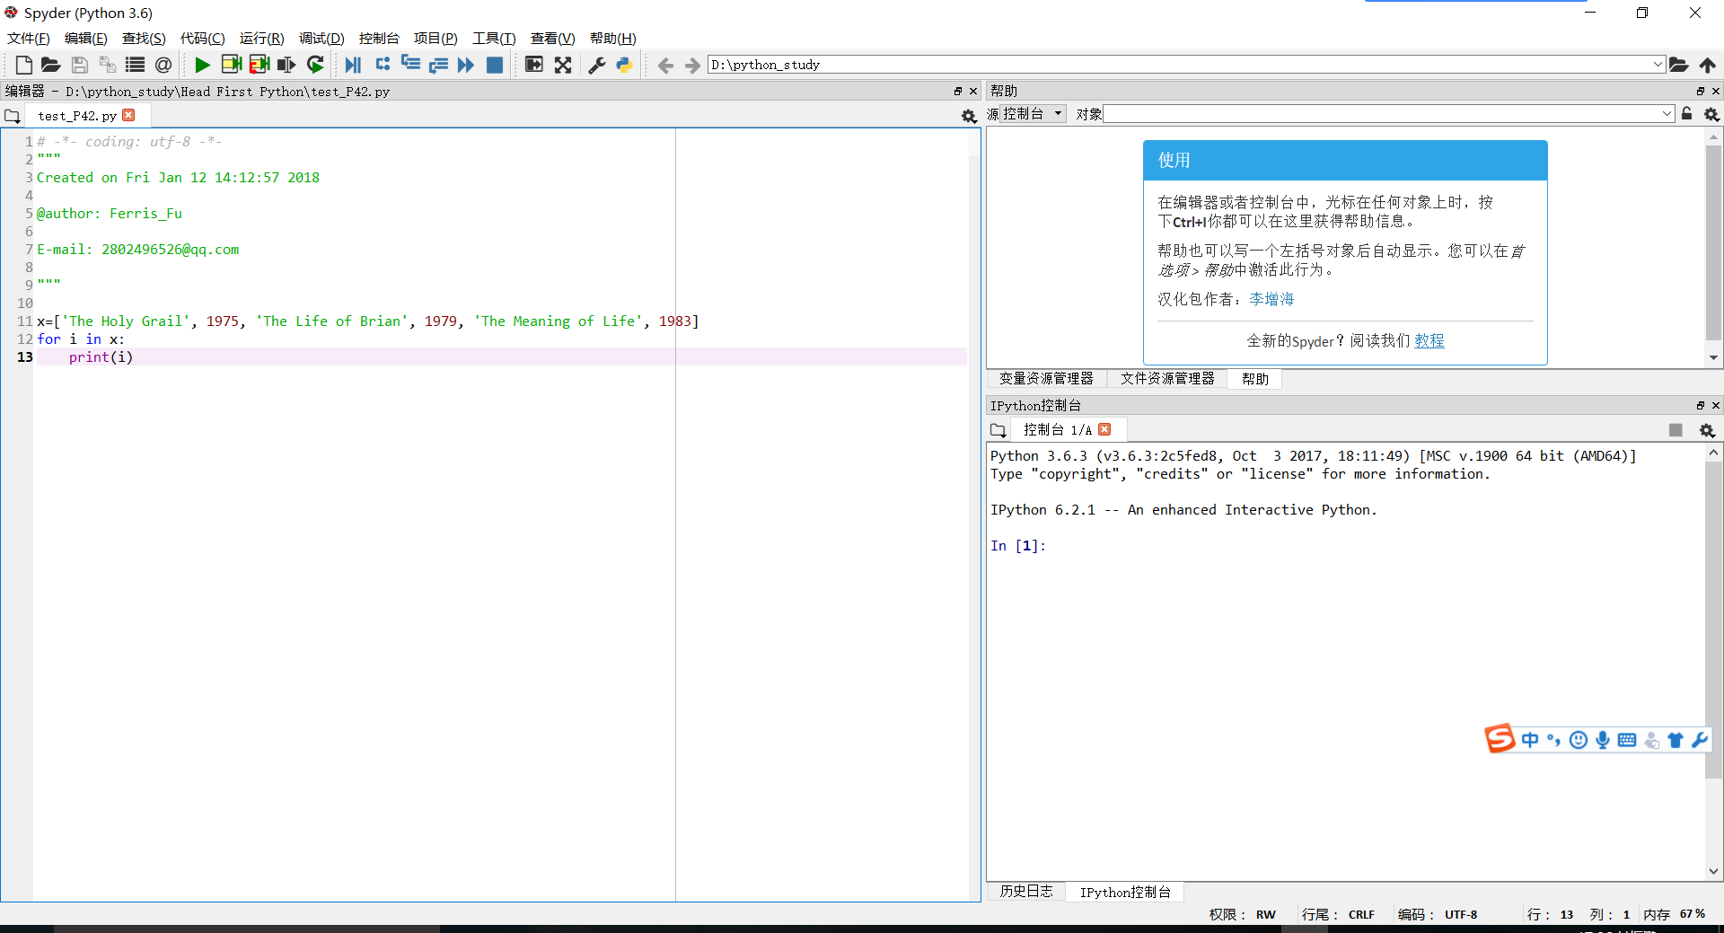Step return from function in debugger
Screen dimensions: 1724x933
(438, 65)
